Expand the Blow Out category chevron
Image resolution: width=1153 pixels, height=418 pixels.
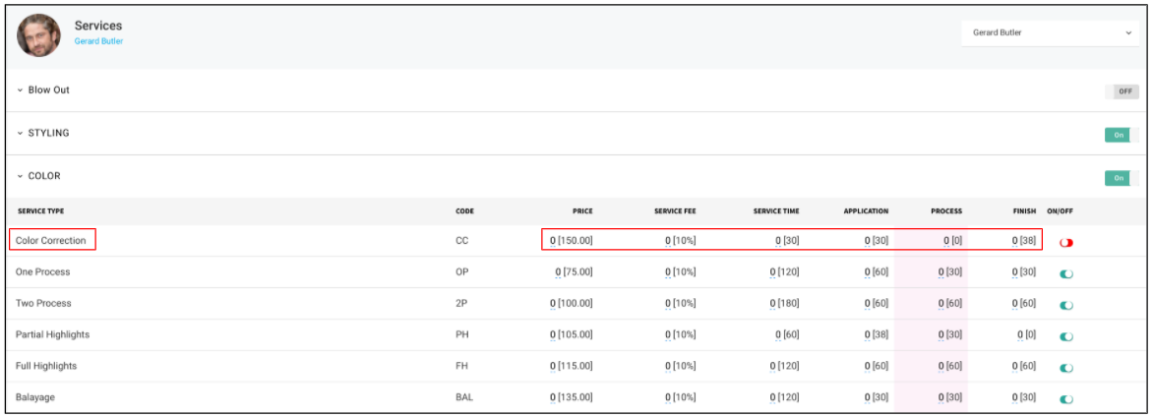point(21,90)
